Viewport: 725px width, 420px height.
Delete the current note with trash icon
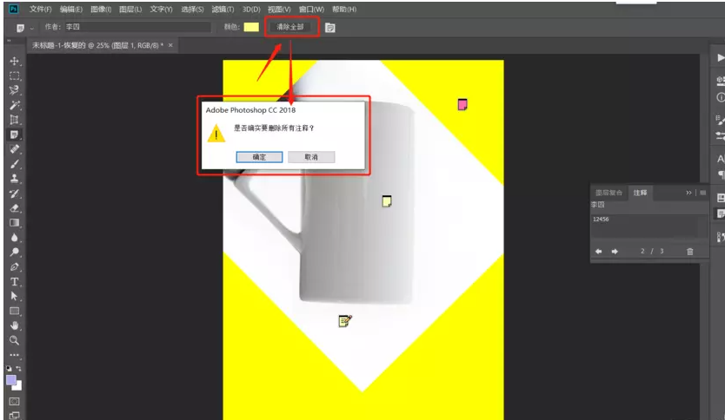click(690, 251)
